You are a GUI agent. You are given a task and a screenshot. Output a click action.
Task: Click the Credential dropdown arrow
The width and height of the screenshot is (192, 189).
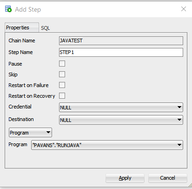click(x=179, y=107)
